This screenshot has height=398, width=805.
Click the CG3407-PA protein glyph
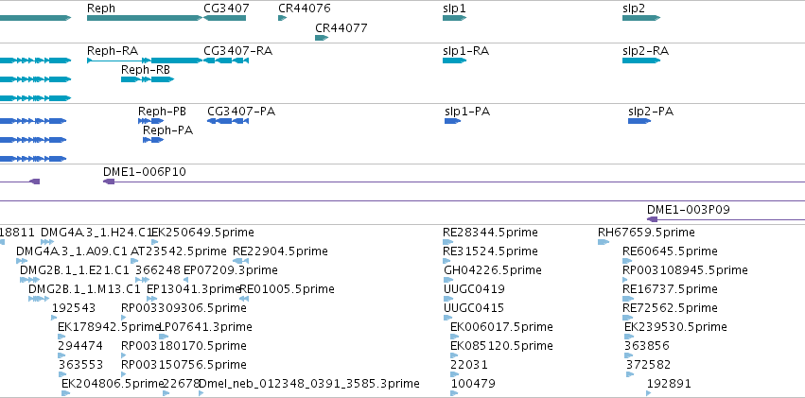tap(228, 120)
